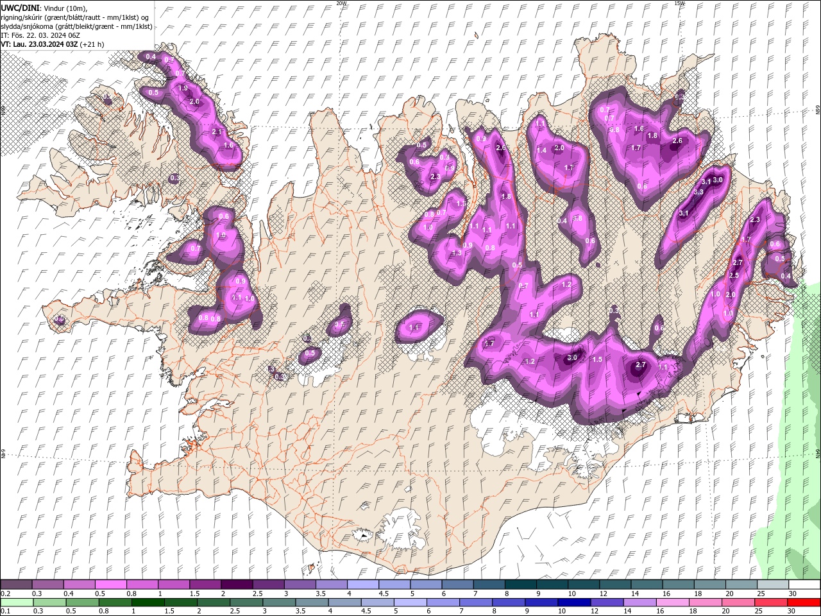The height and width of the screenshot is (616, 821).
Task: Click the 'slydda/snjókoma' legend description line
Action: 76,26
